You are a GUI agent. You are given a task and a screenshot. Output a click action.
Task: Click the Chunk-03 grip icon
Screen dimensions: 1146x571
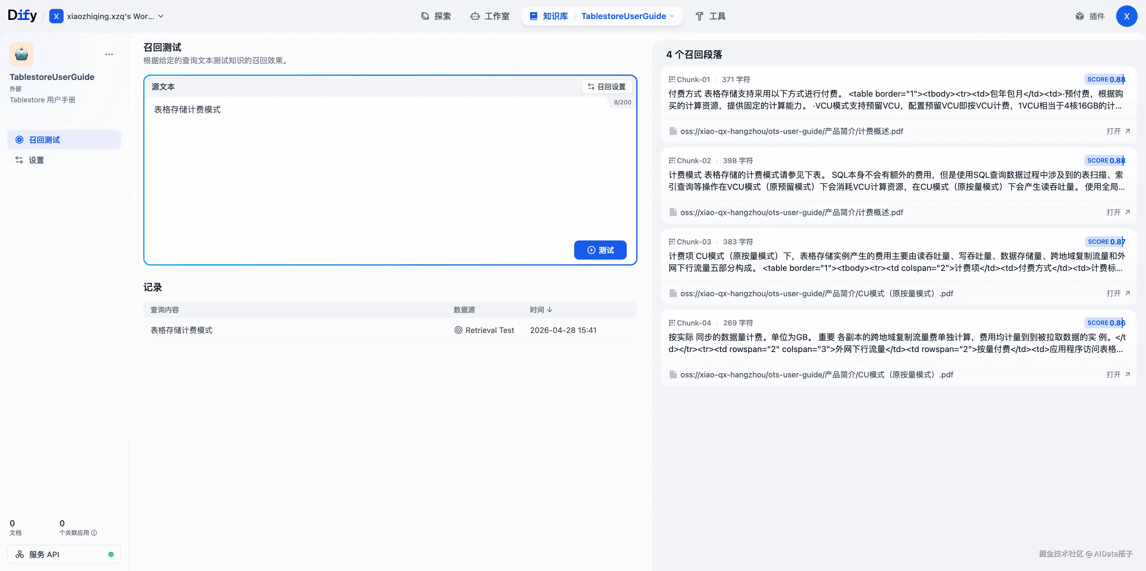(672, 242)
